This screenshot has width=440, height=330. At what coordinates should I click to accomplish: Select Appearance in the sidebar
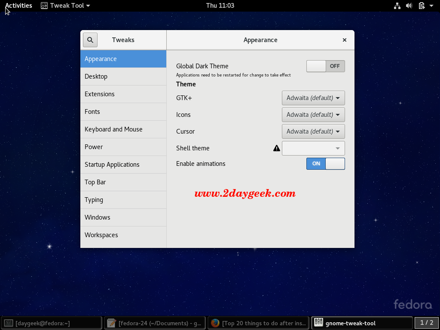coord(123,59)
